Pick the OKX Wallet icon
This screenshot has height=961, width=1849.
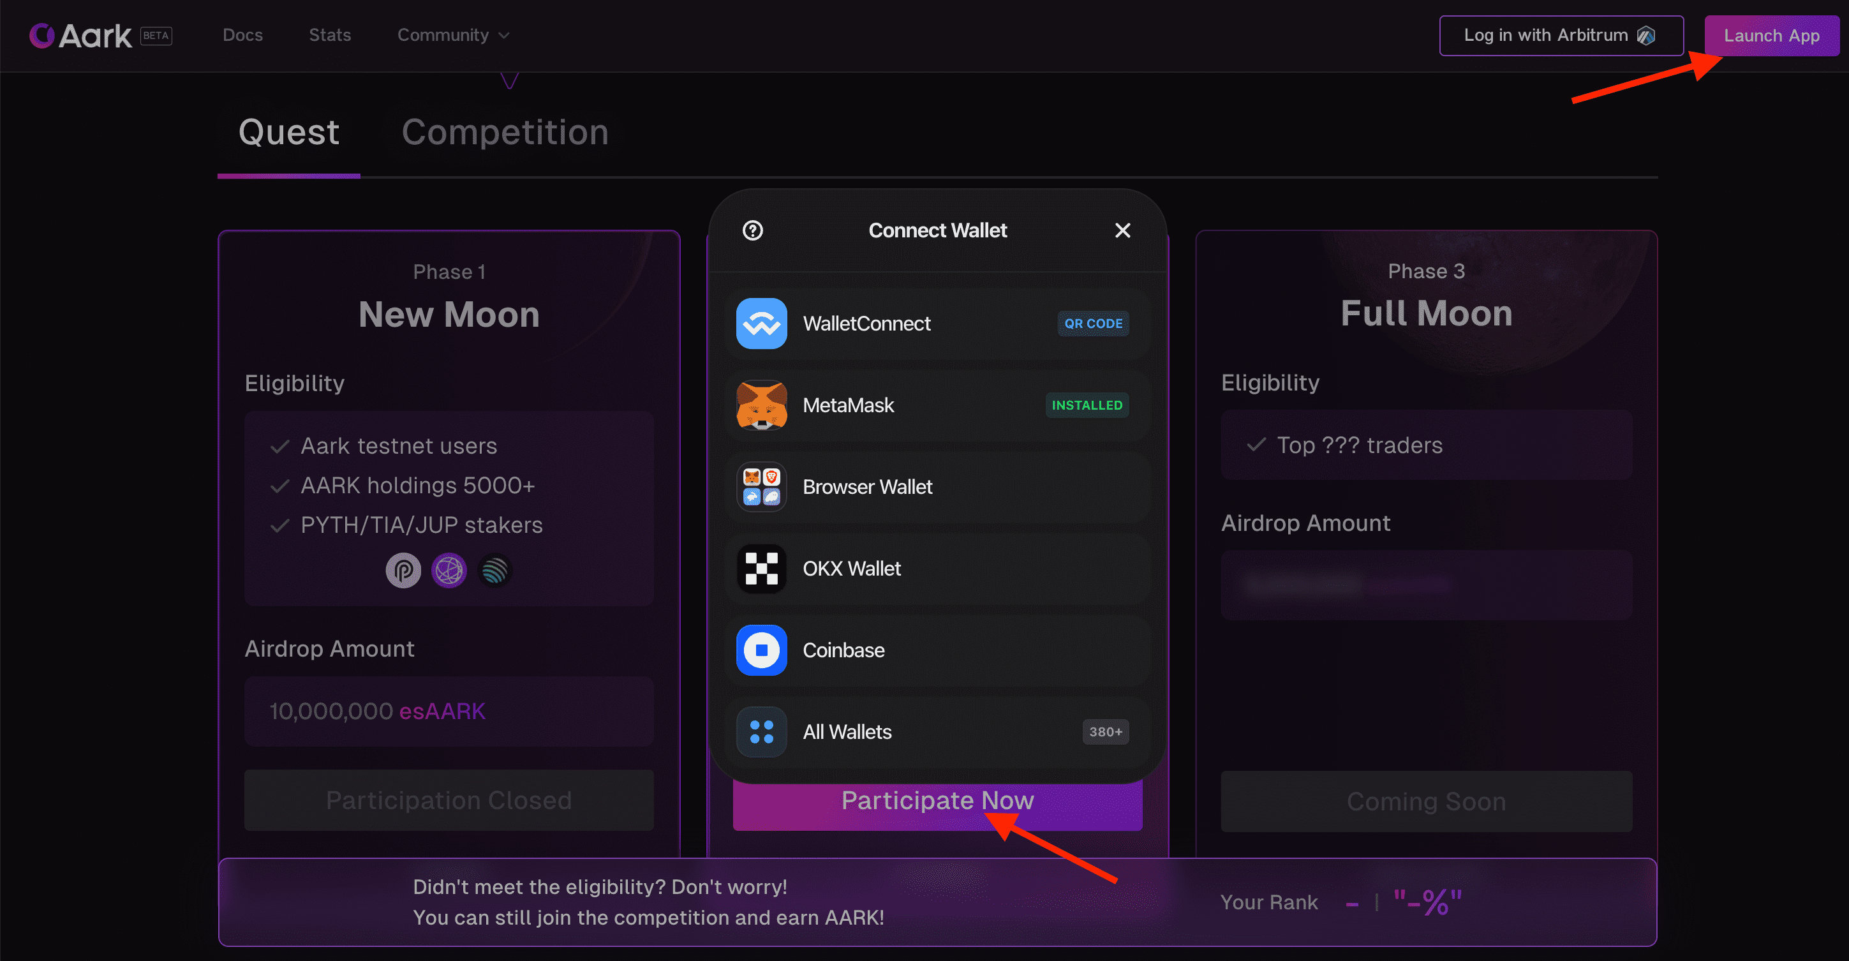762,569
